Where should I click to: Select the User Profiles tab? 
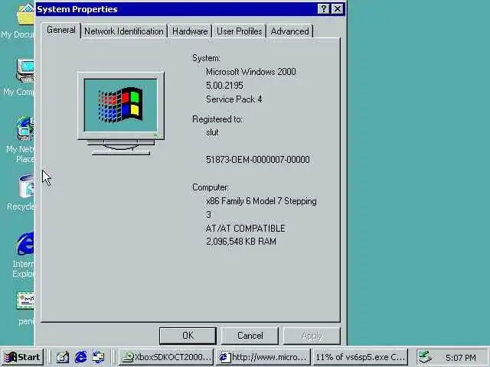click(239, 31)
